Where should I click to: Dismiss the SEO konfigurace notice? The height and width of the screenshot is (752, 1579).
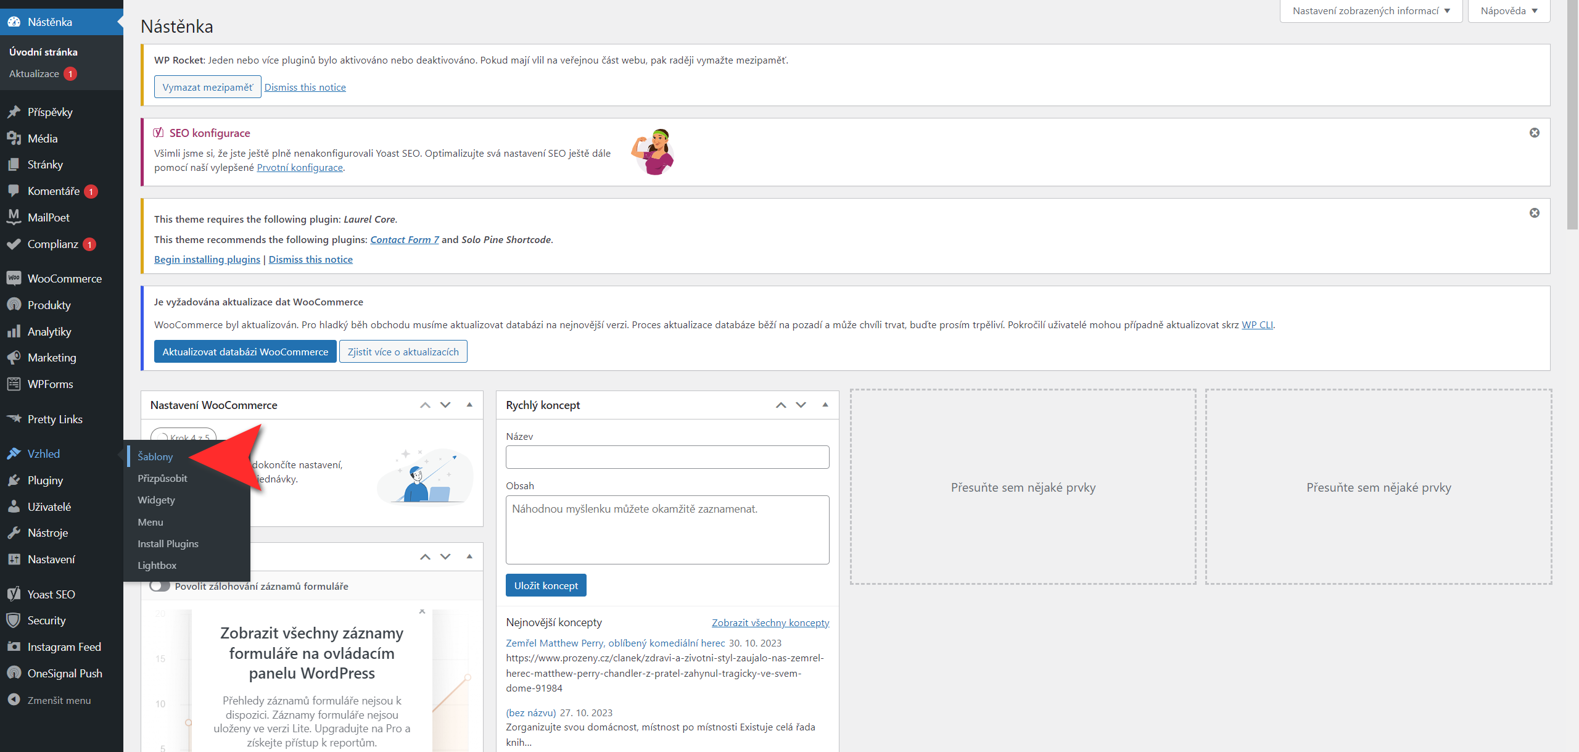(1534, 133)
